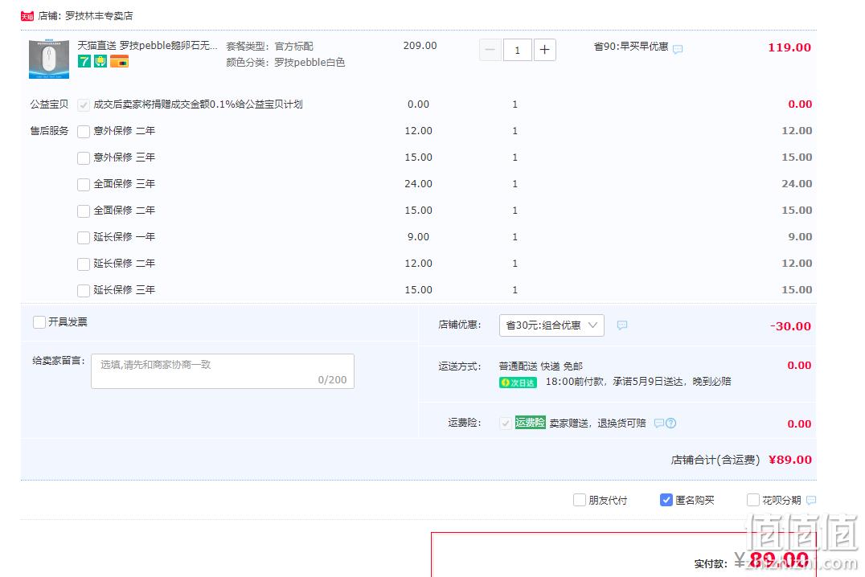
Task: Select the 全面保修 三年 checkbox
Action: pyautogui.click(x=84, y=184)
